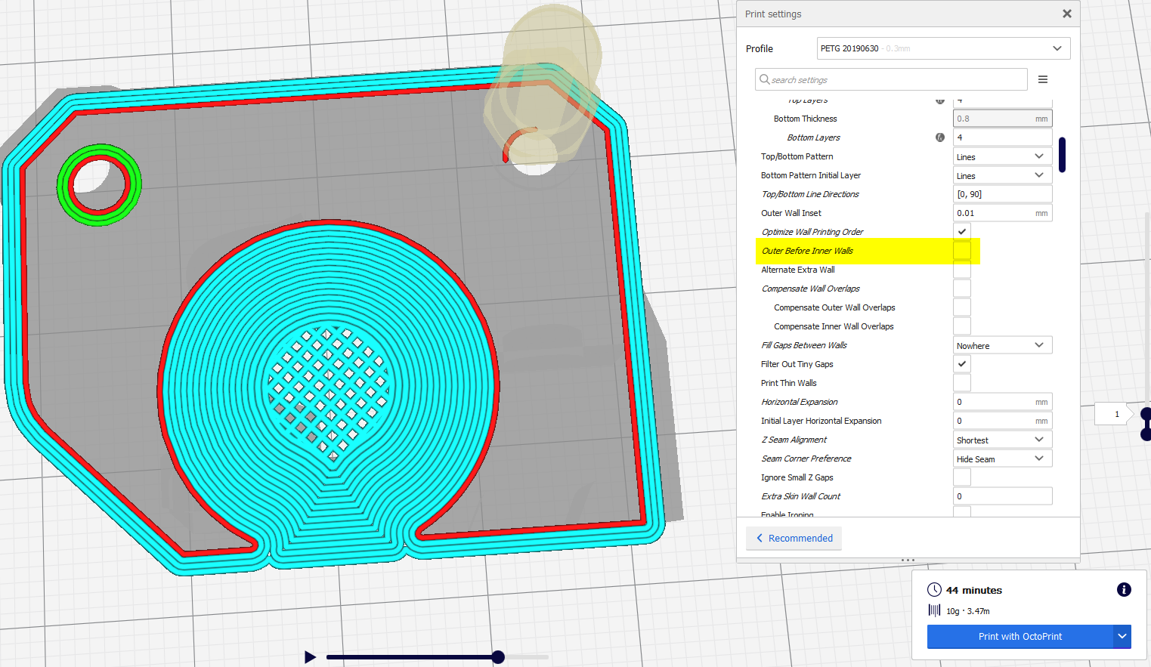
Task: Close the Print settings panel
Action: point(1066,13)
